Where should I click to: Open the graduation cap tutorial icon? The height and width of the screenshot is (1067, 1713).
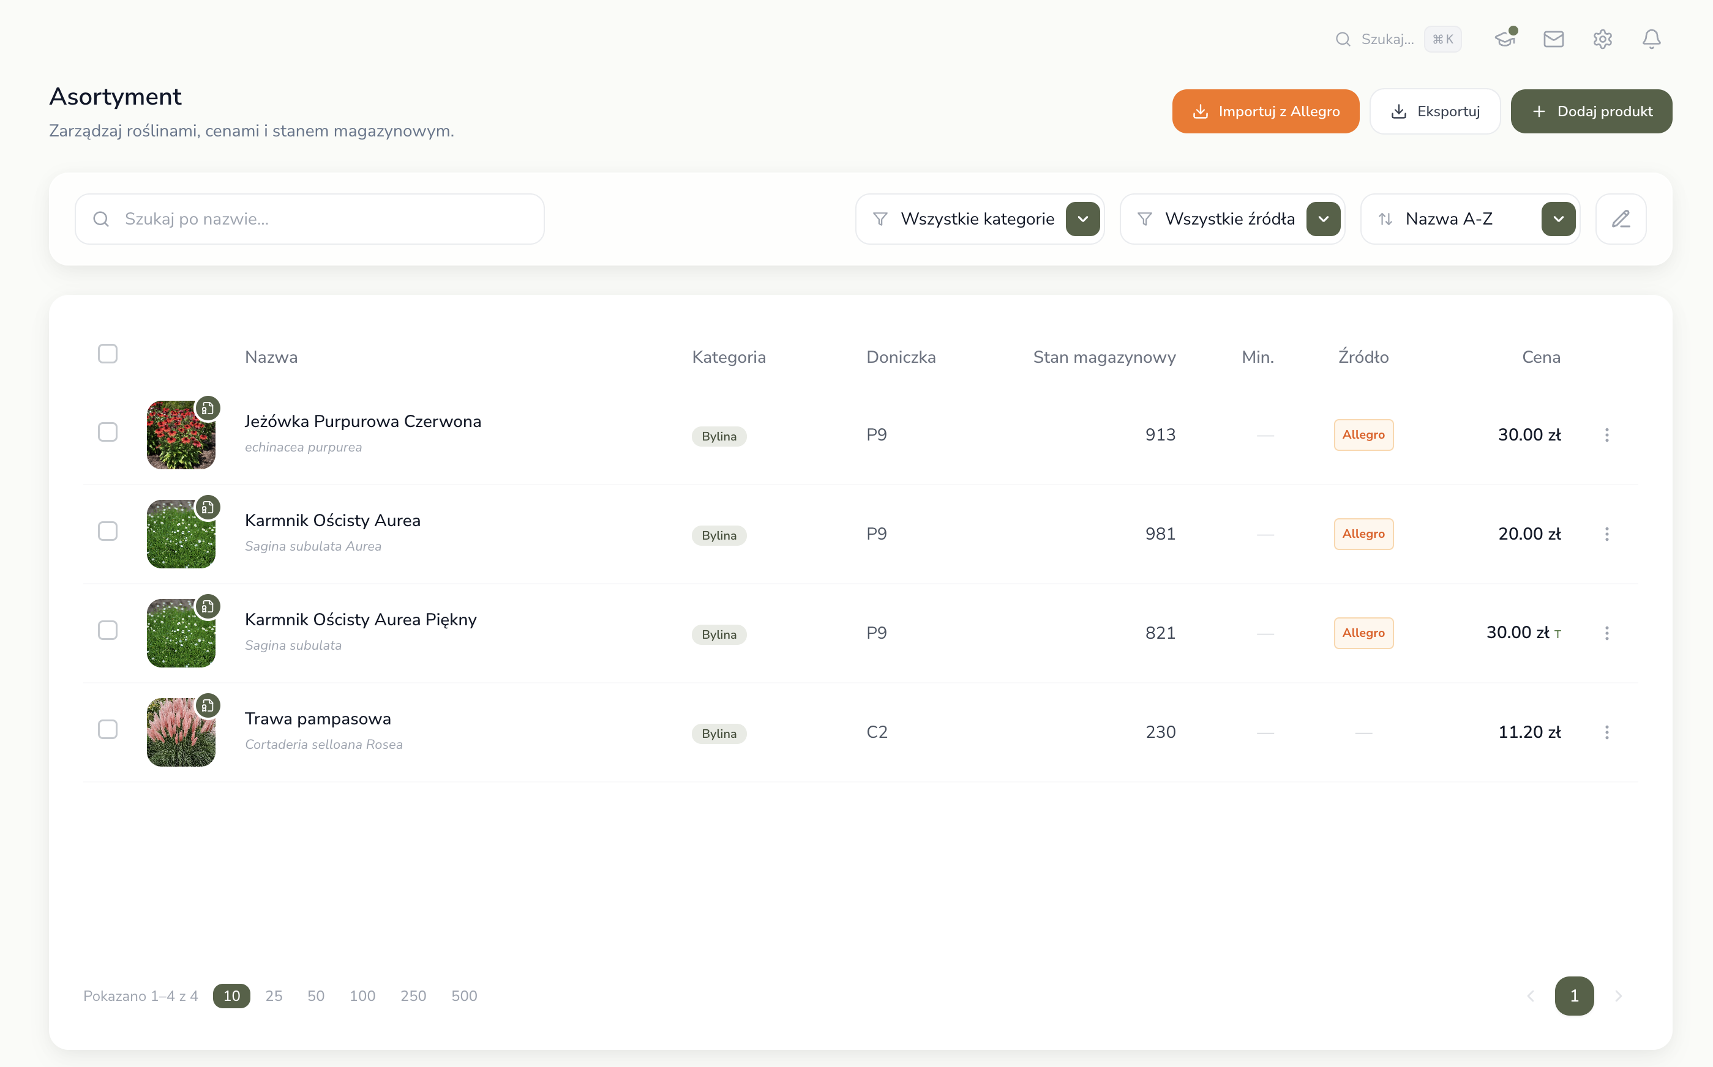click(x=1505, y=39)
